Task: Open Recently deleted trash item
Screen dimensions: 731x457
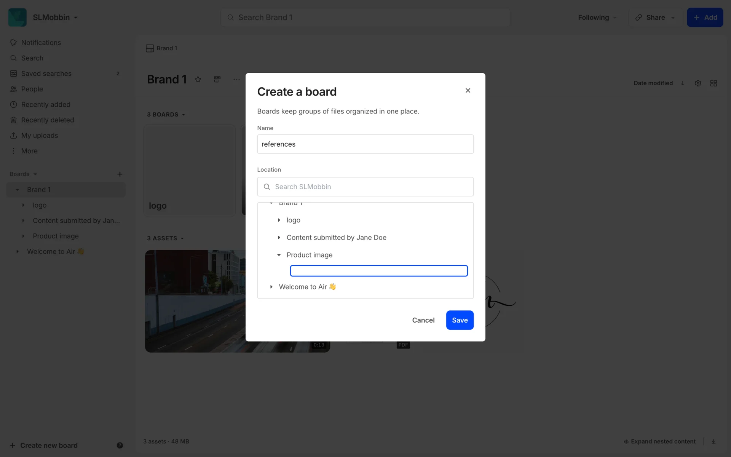Action: point(47,120)
